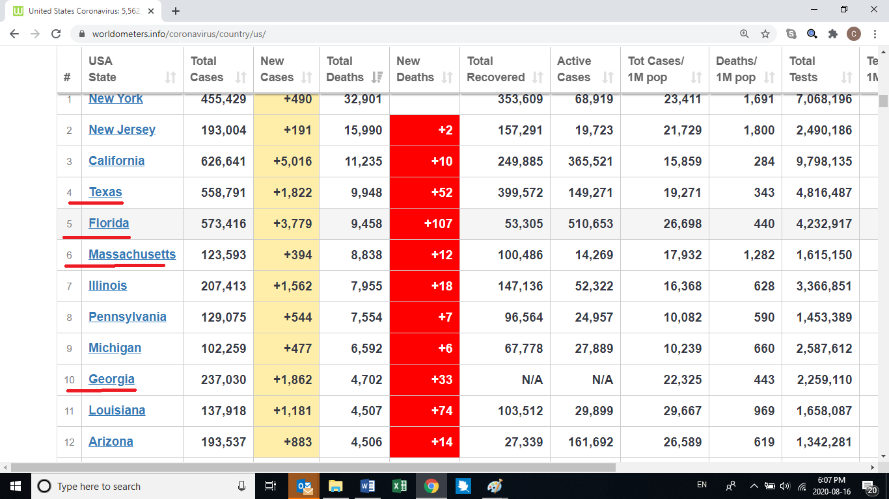
Task: Expand hidden system tray icons chevron
Action: tap(754, 486)
